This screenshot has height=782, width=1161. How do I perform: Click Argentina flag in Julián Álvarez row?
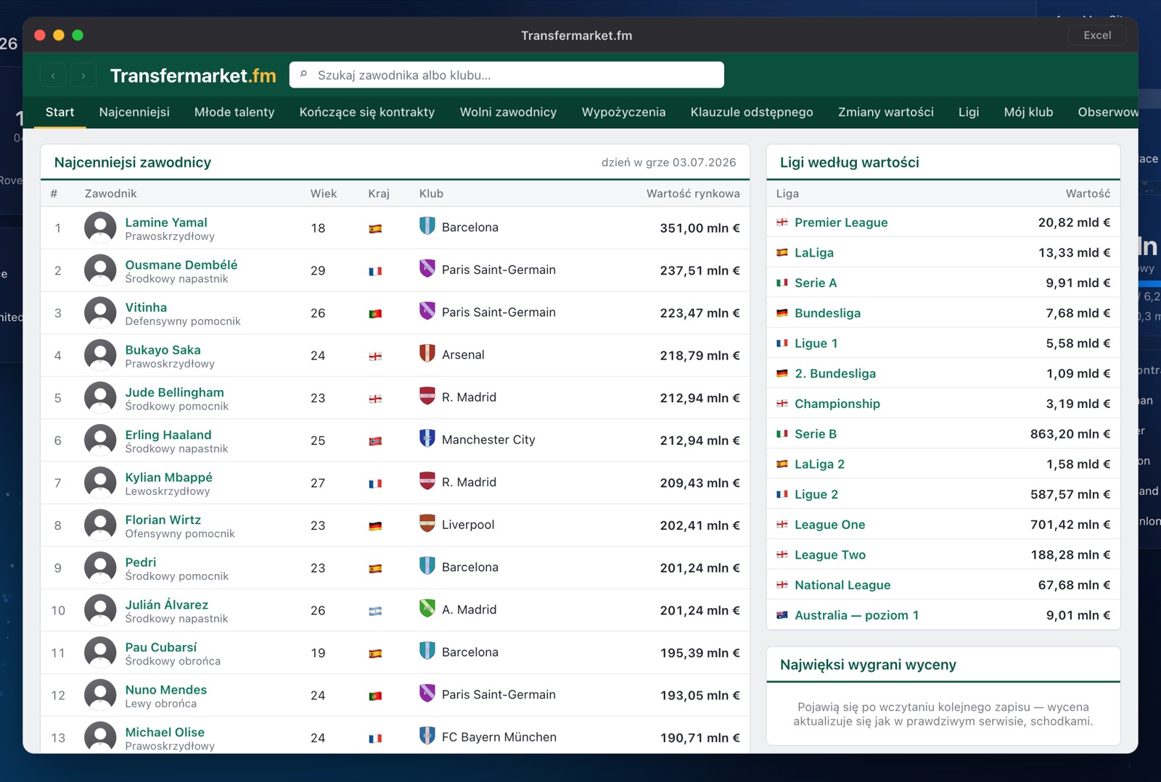375,611
